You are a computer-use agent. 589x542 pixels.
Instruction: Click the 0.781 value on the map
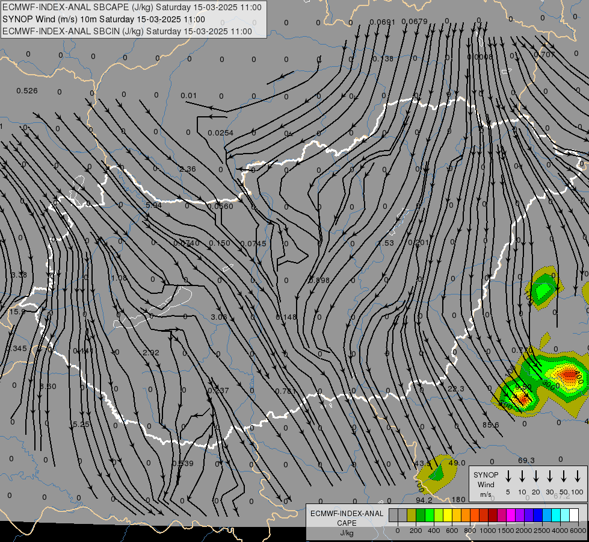[x=286, y=391]
